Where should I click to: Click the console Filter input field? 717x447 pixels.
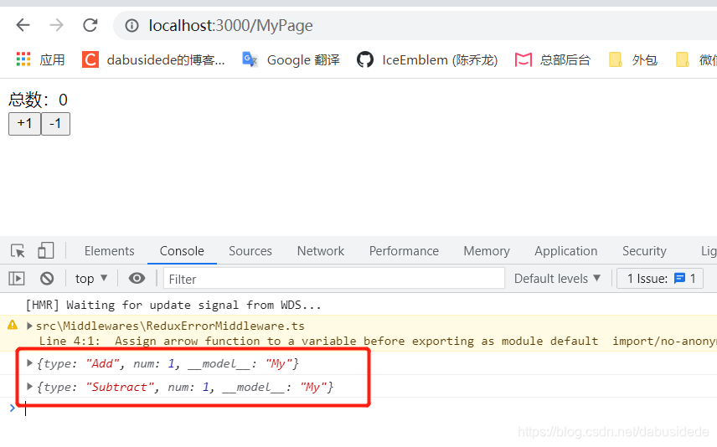pyautogui.click(x=334, y=279)
